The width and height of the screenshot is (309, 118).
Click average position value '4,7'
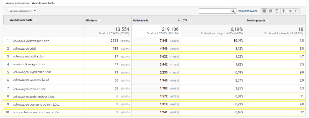(302, 56)
